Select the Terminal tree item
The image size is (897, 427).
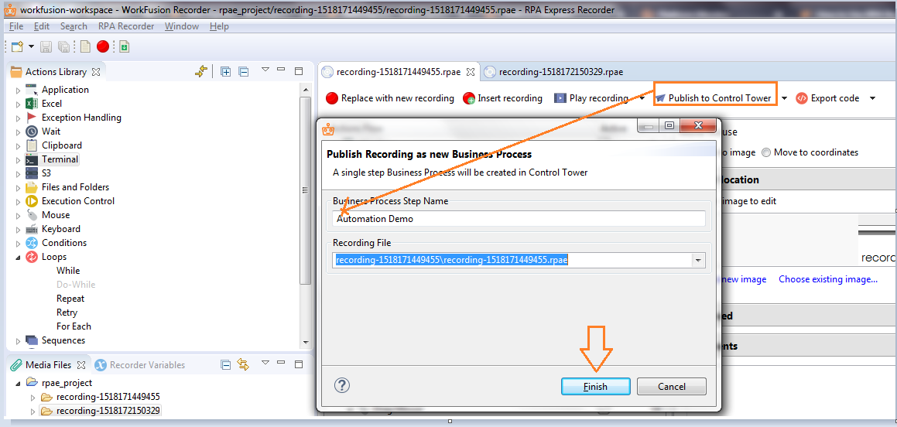pos(60,159)
